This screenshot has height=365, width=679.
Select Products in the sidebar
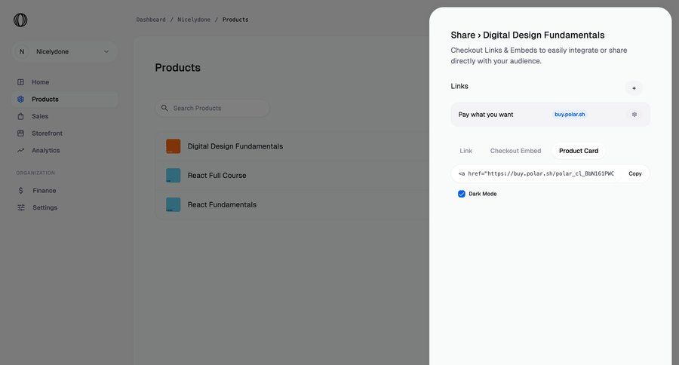65,99
